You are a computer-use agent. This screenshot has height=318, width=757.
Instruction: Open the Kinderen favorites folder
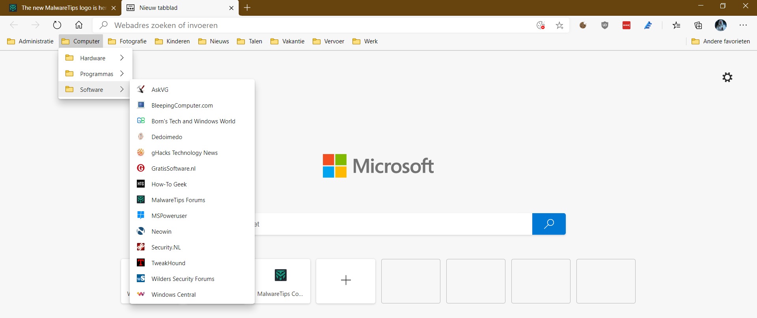(x=172, y=41)
